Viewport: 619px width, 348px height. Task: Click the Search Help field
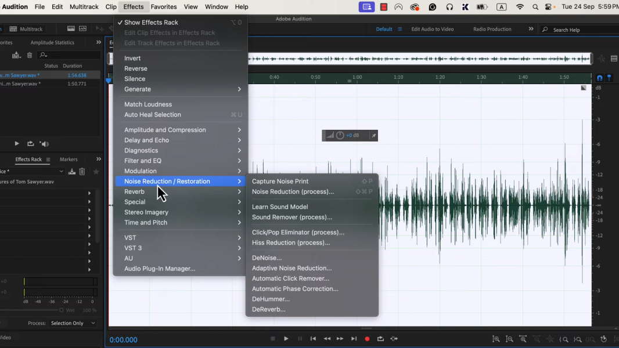pyautogui.click(x=579, y=30)
